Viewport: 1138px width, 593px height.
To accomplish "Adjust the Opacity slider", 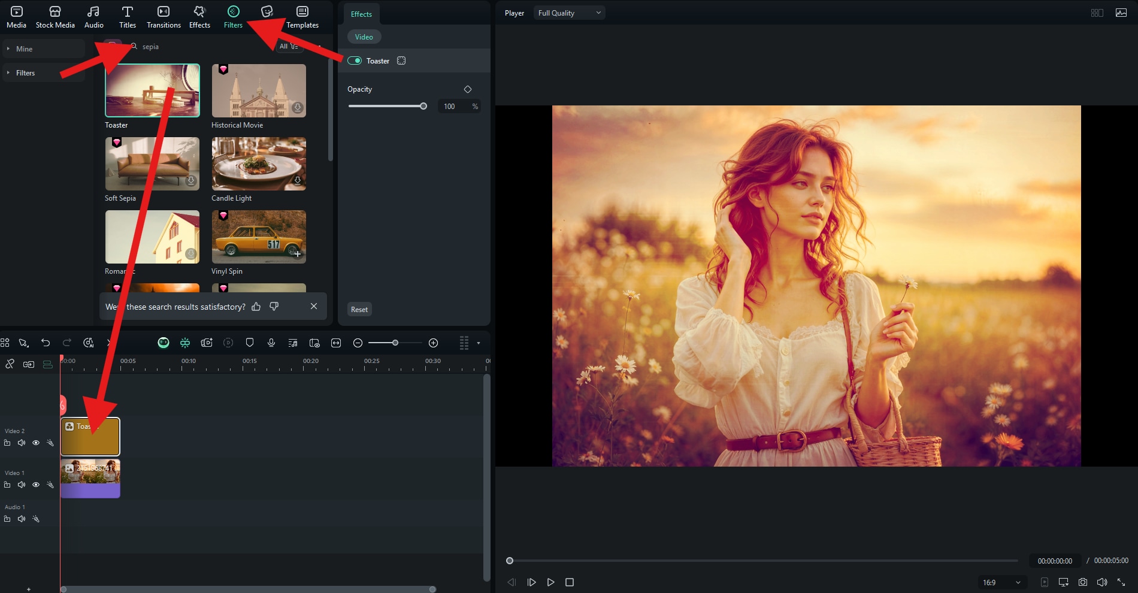I will (x=388, y=106).
